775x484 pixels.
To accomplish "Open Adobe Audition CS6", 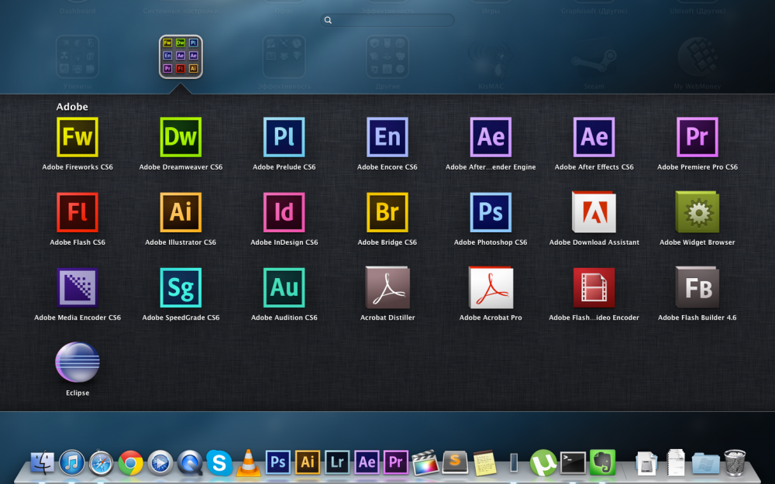I will (x=284, y=287).
